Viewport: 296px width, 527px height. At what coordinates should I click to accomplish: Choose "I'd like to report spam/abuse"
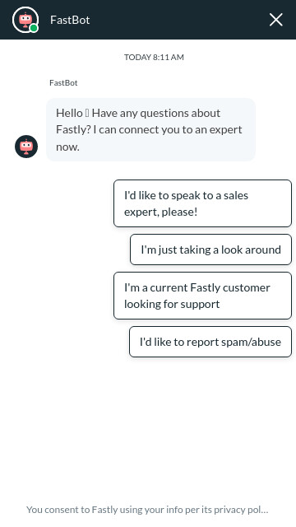(x=210, y=342)
